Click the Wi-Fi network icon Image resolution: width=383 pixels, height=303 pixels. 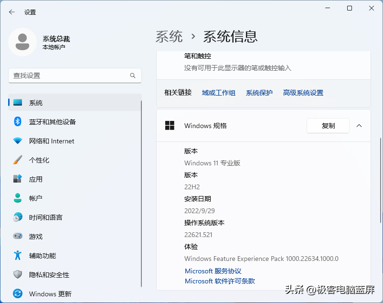click(18, 141)
